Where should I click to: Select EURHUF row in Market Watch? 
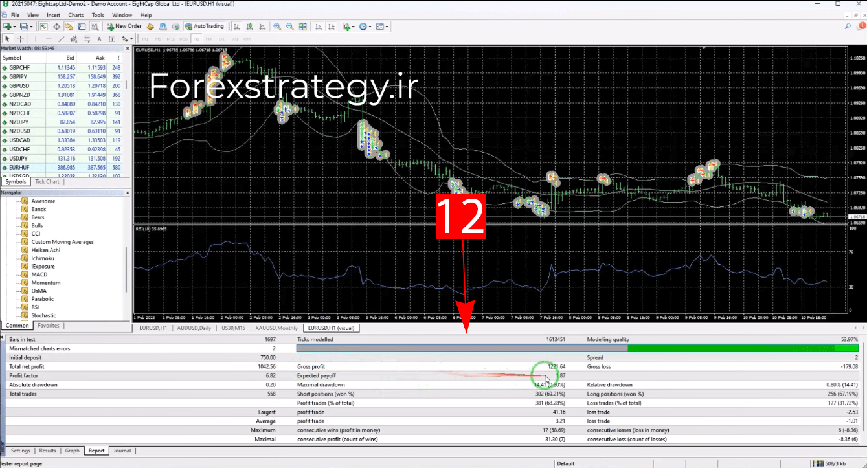[63, 167]
